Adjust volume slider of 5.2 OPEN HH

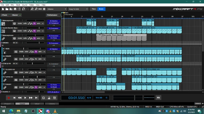pyautogui.click(x=37, y=77)
